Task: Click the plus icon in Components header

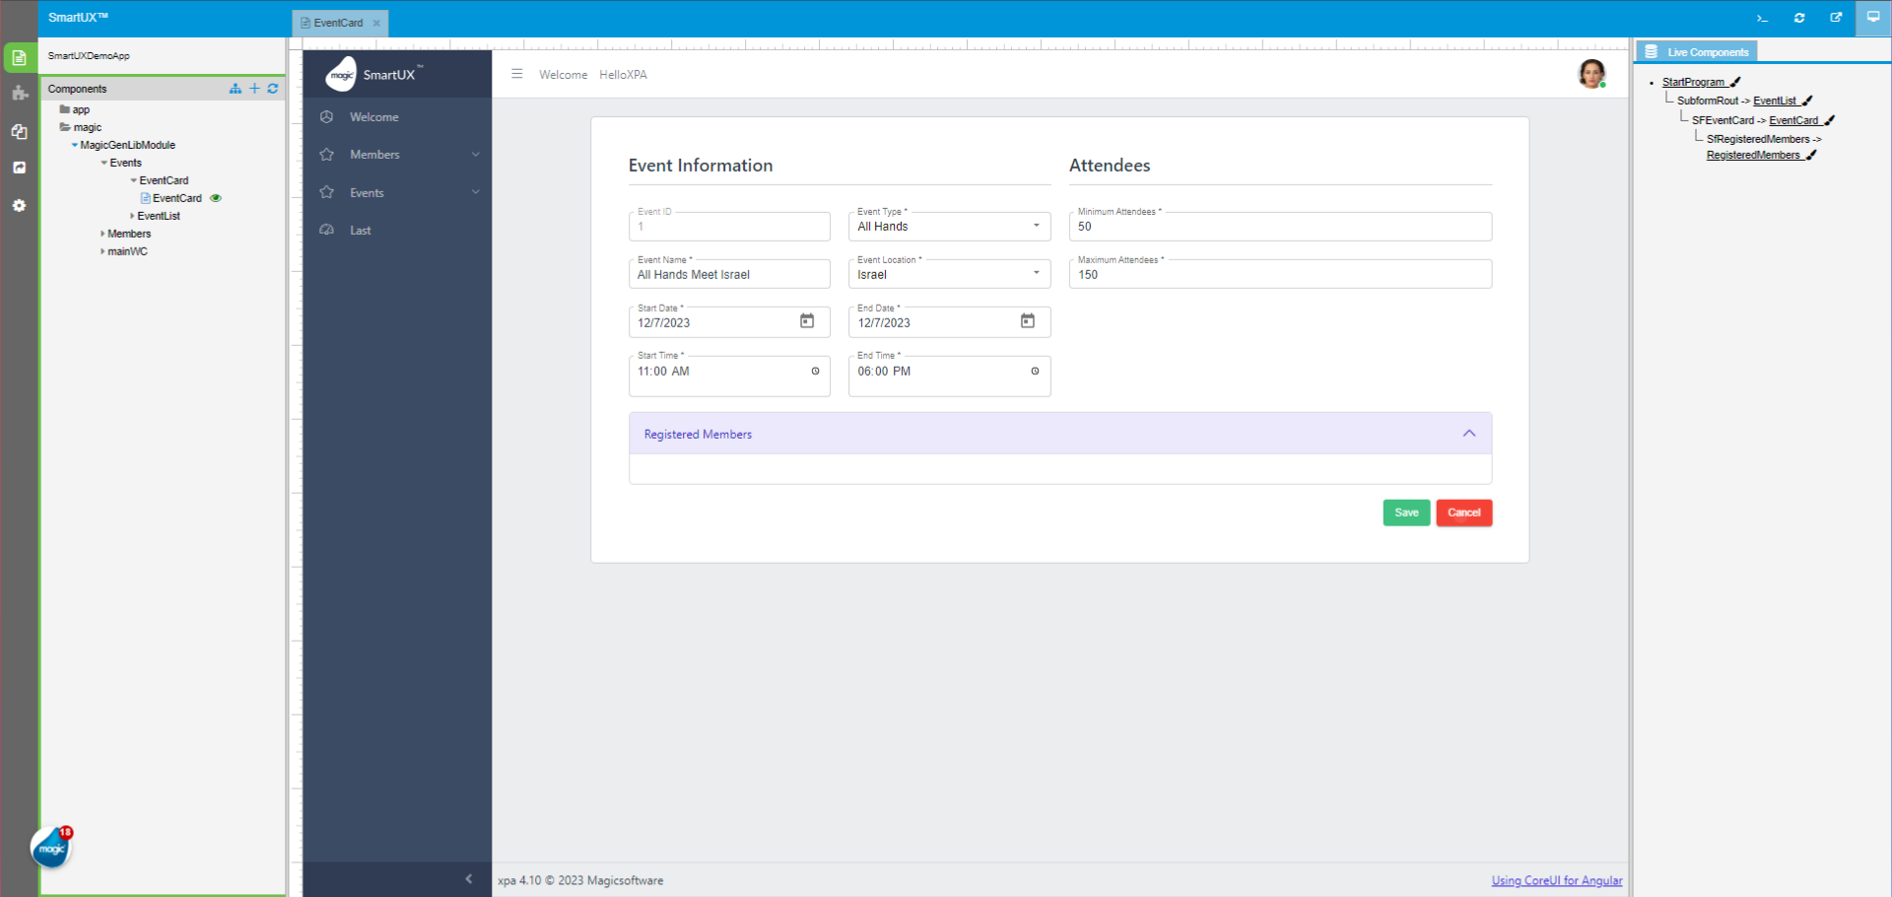Action: (x=254, y=89)
